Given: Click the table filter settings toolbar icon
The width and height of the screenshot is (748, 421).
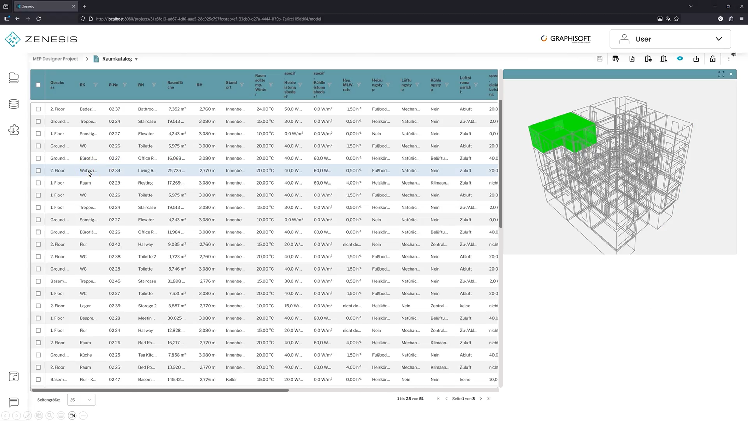Looking at the screenshot, I should click(x=615, y=59).
